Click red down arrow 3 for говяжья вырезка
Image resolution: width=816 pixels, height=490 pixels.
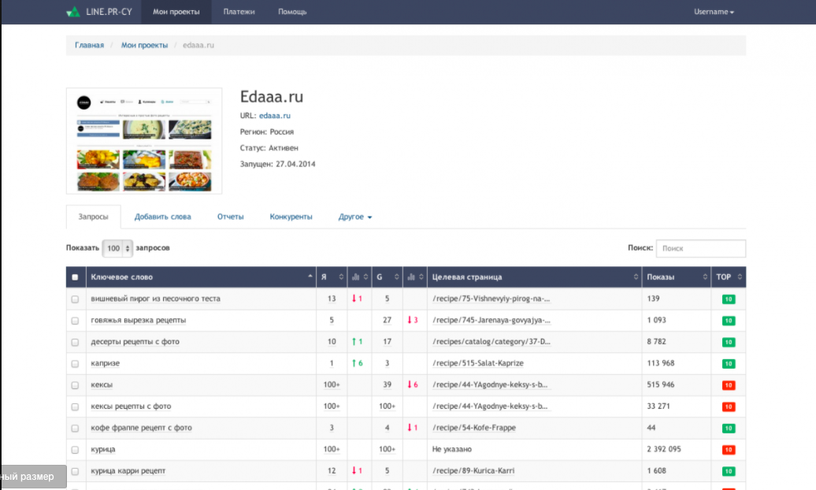pyautogui.click(x=413, y=320)
